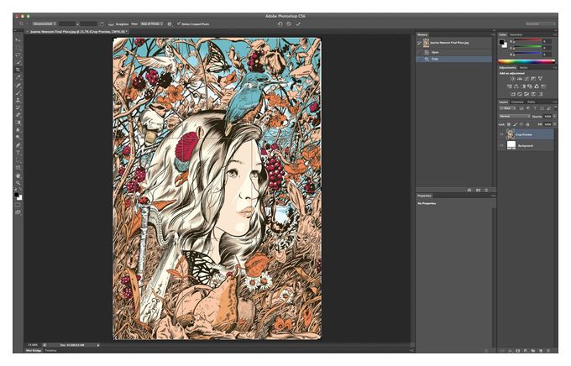Open crop aspect ratio preset dropdown
Viewport: 571px width, 366px height.
point(45,24)
